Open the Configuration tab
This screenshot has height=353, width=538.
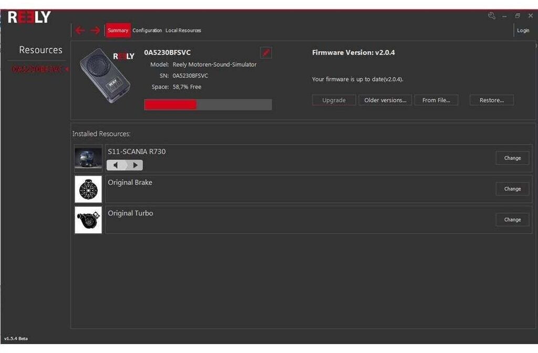147,30
